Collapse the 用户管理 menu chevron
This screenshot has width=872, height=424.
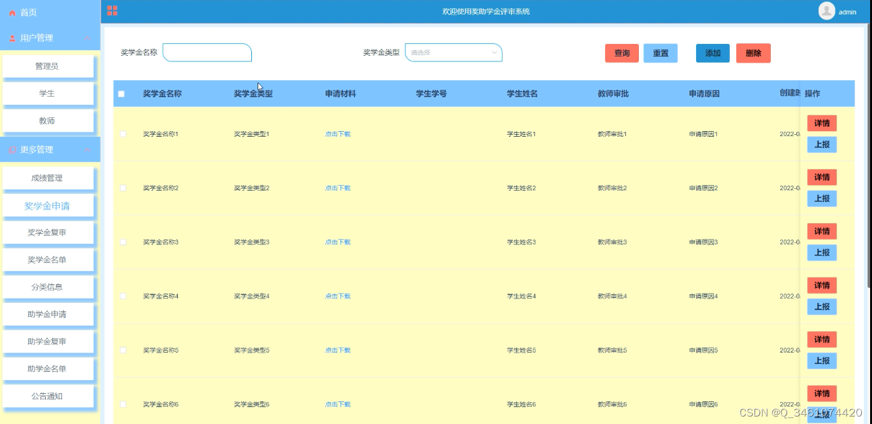[x=87, y=38]
